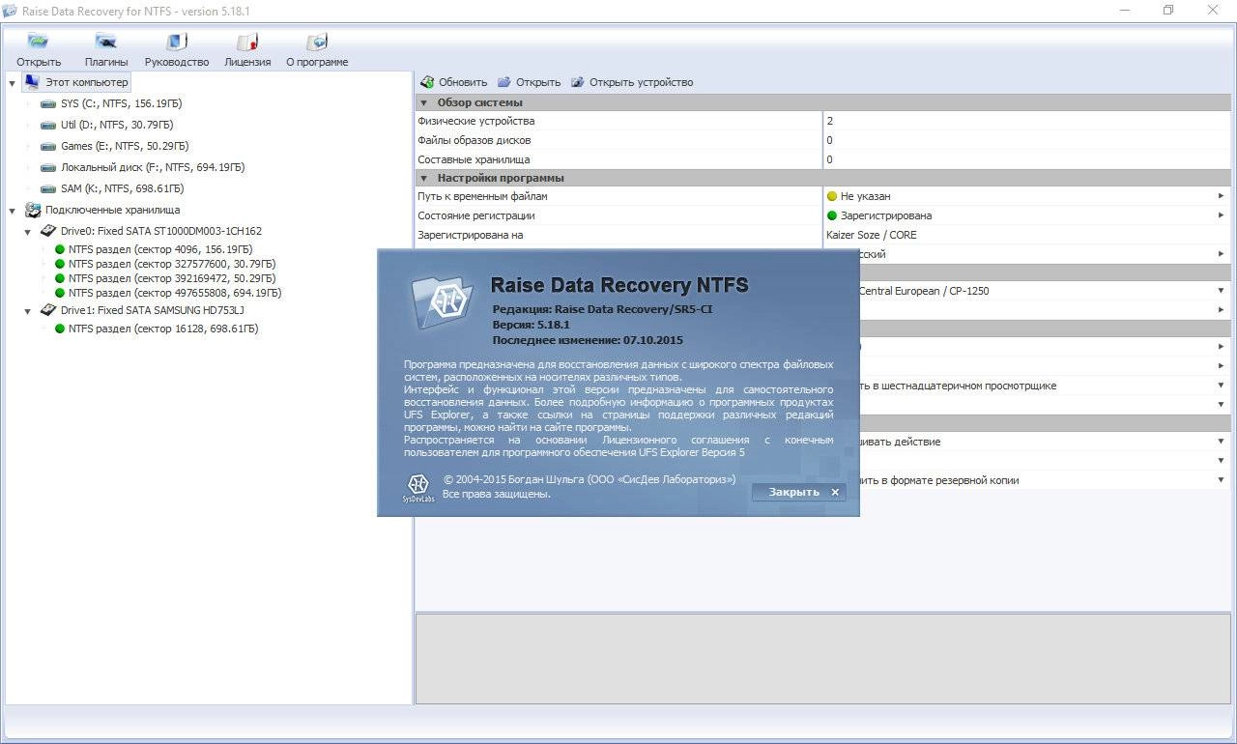
Task: Close the about dialog with Закрыть
Action: tap(798, 492)
